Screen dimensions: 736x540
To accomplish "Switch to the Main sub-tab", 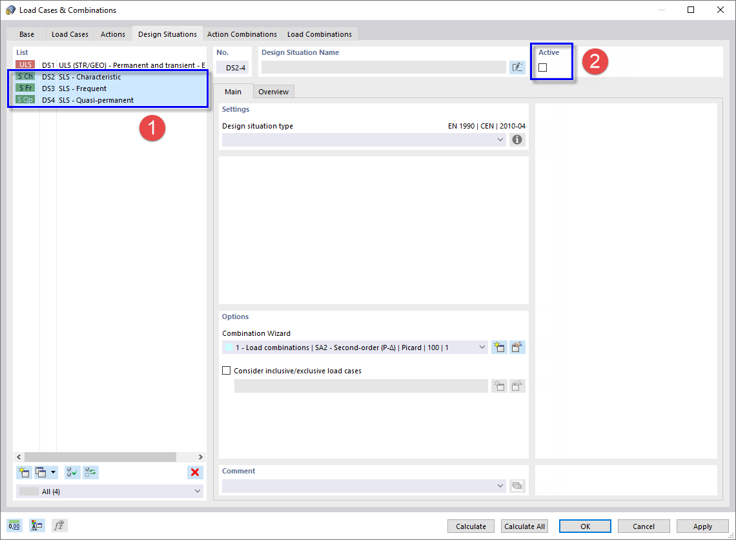I will [x=233, y=91].
